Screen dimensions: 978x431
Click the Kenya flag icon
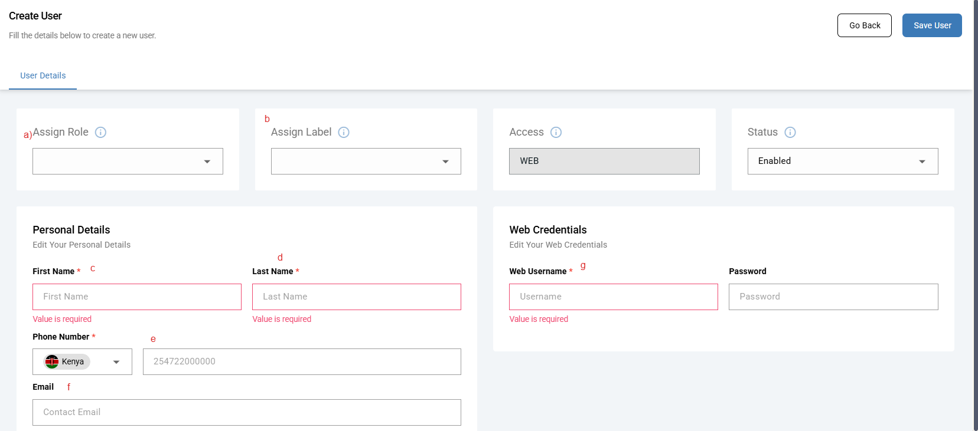52,361
